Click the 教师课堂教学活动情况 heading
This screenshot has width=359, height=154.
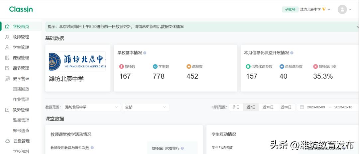[71, 134]
